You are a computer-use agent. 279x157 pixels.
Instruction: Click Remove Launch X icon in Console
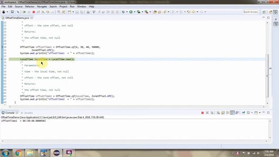pyautogui.click(x=207, y=113)
